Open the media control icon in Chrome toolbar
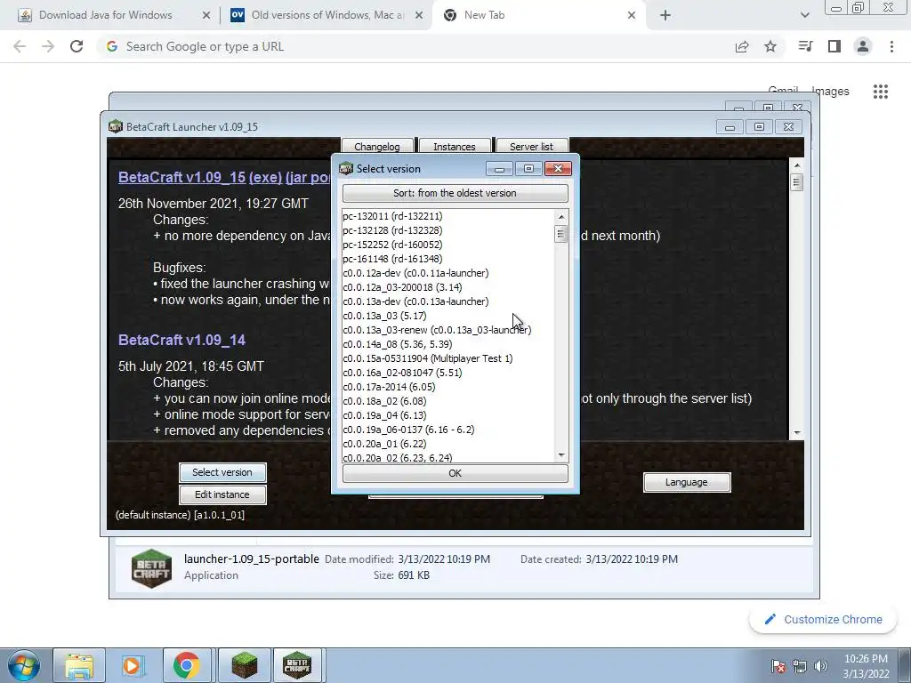 click(806, 46)
